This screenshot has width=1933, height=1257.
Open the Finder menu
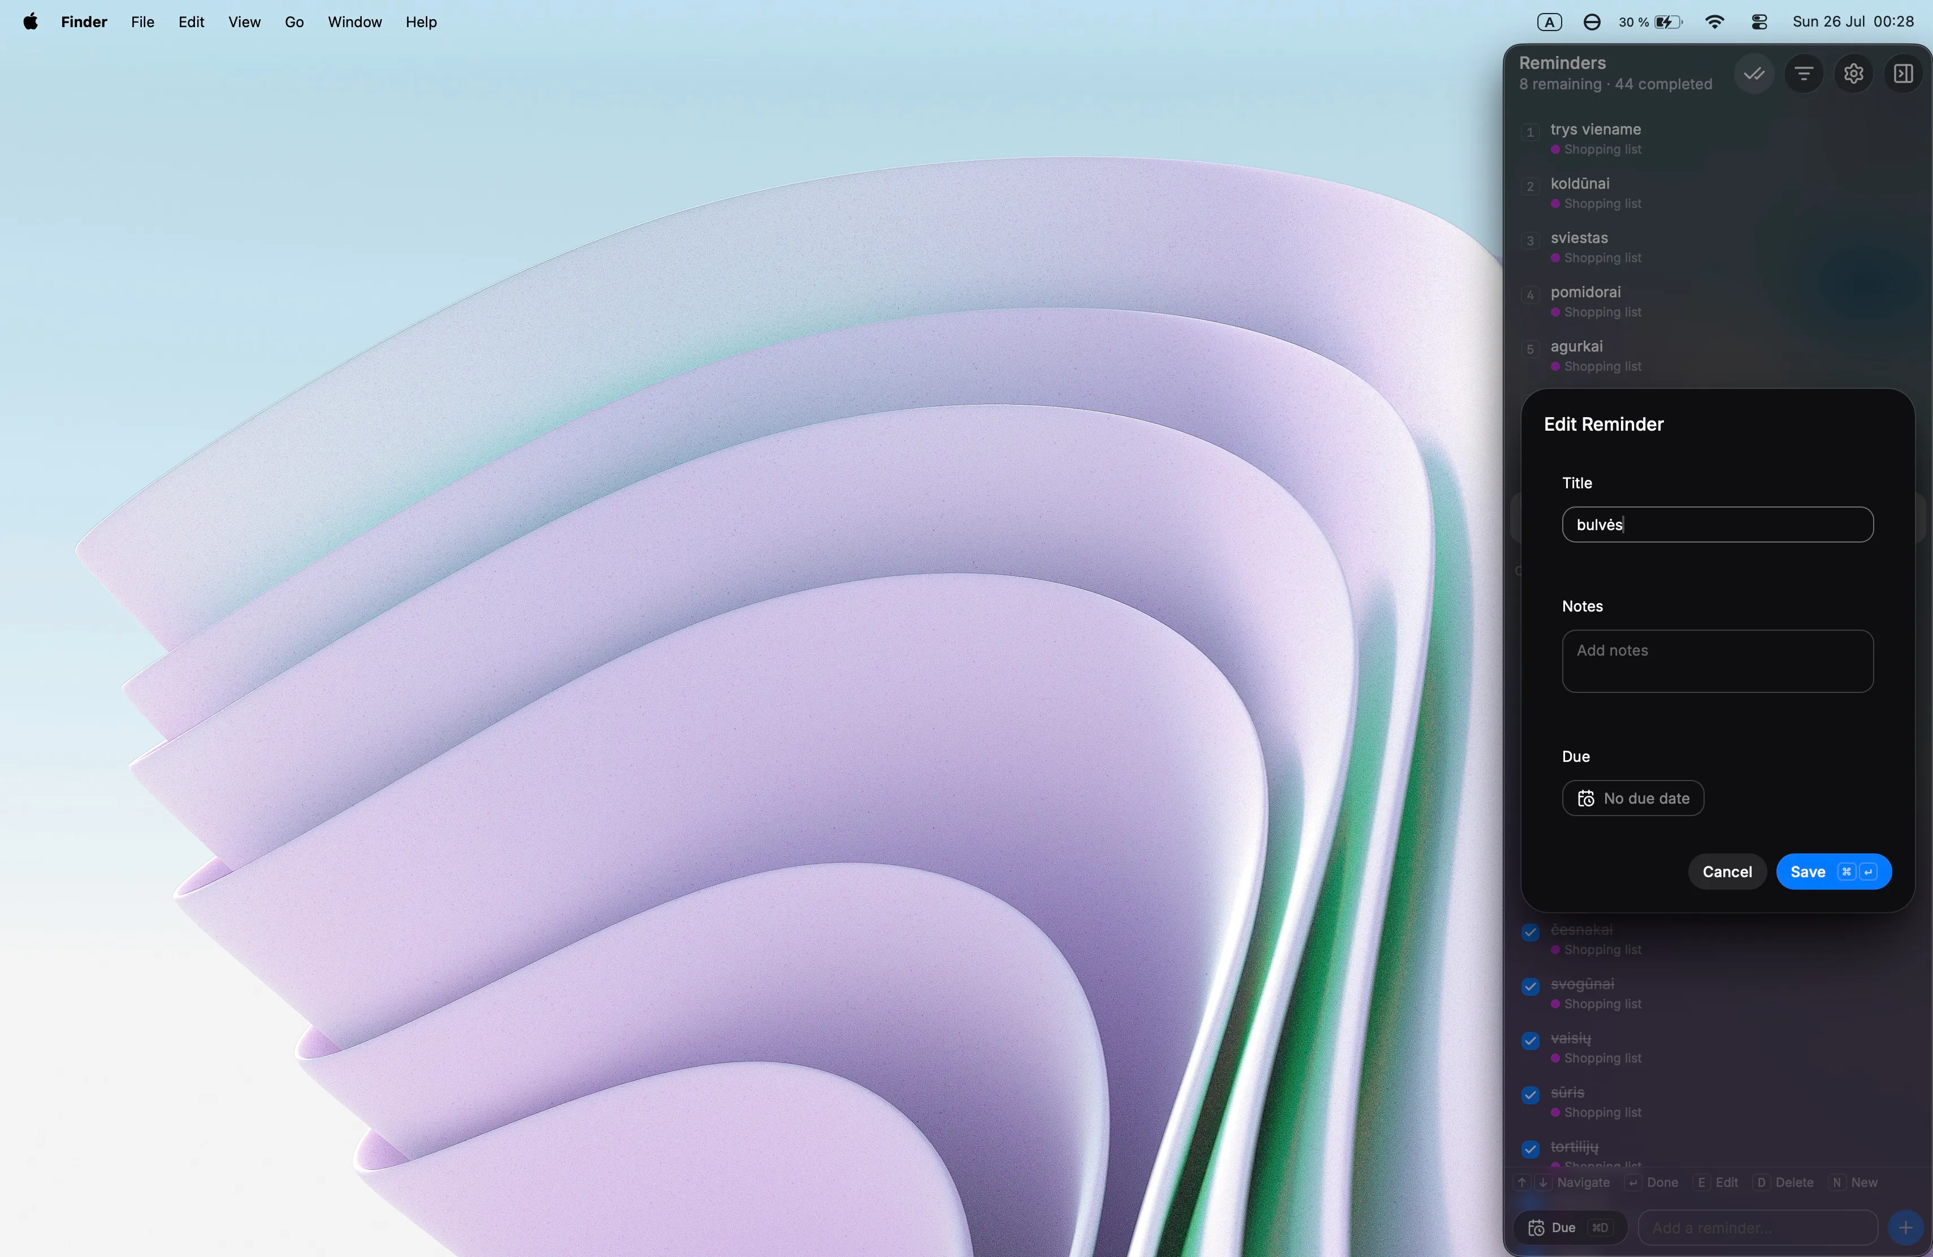pos(84,22)
